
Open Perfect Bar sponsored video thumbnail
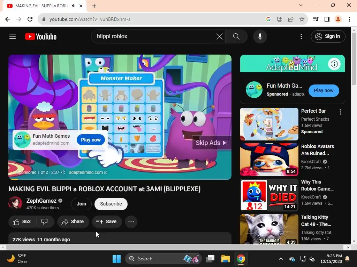point(269,124)
